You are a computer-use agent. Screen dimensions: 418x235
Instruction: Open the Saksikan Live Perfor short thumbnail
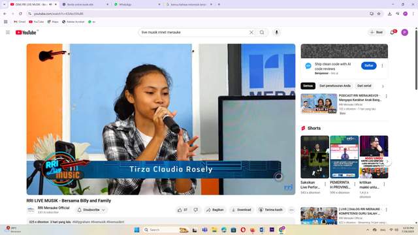click(x=315, y=157)
